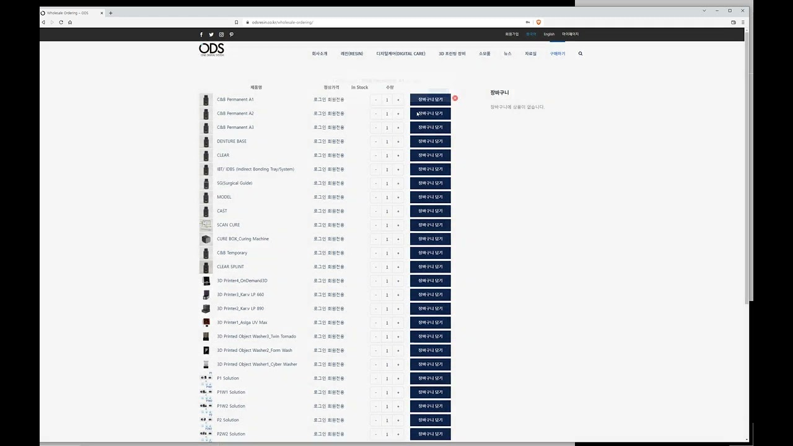Add C&B Permanent A3 to cart
793x446 pixels.
pyautogui.click(x=431, y=128)
